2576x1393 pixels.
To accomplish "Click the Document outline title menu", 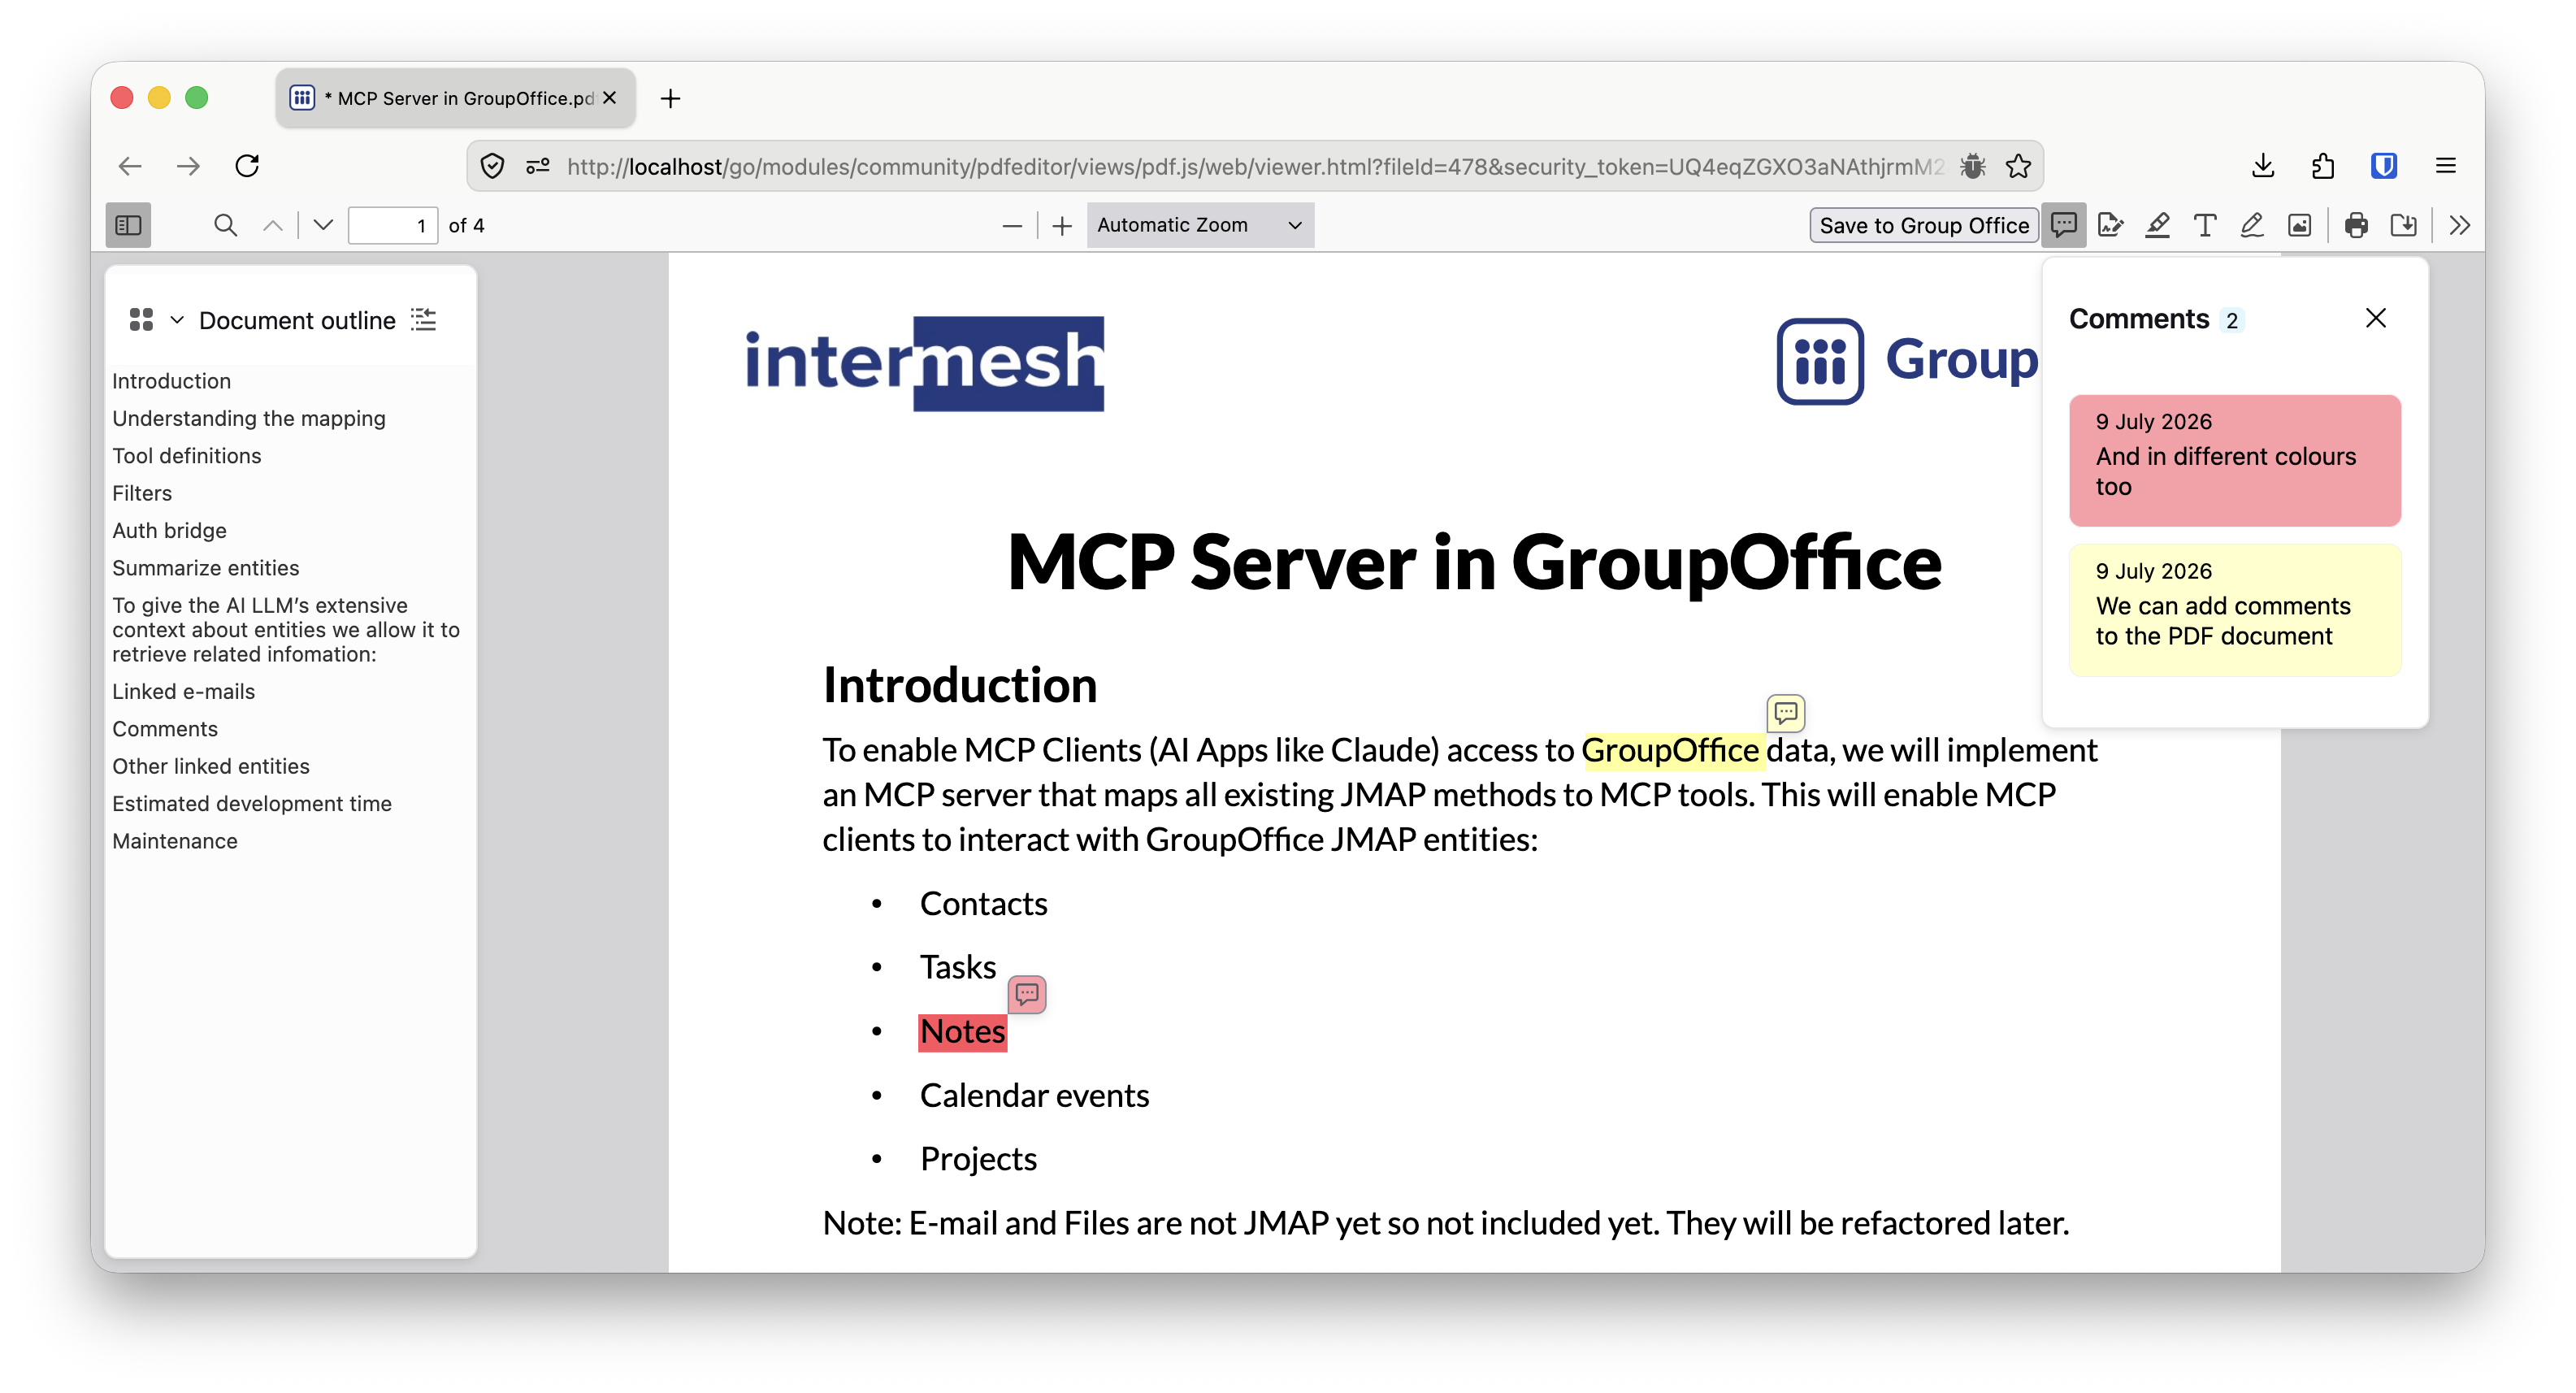I will 297,320.
